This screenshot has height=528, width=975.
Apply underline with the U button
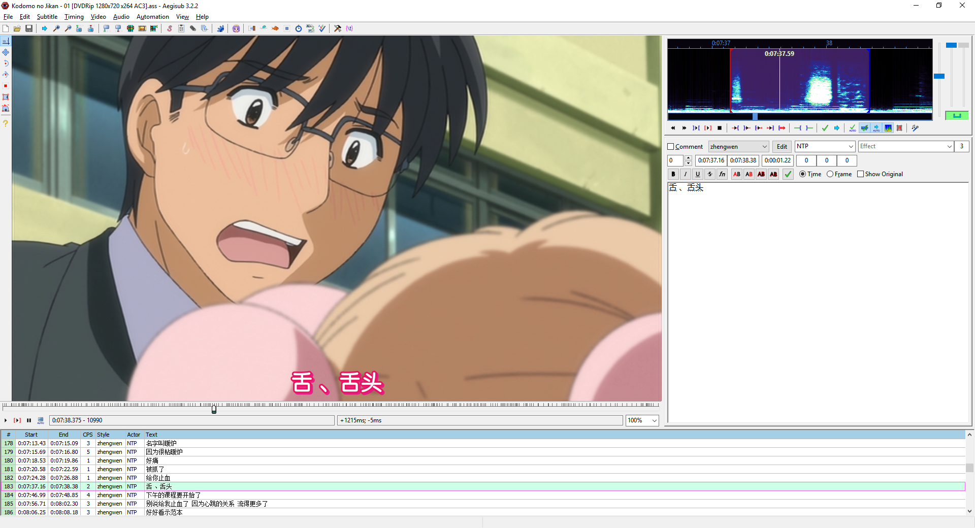[698, 174]
